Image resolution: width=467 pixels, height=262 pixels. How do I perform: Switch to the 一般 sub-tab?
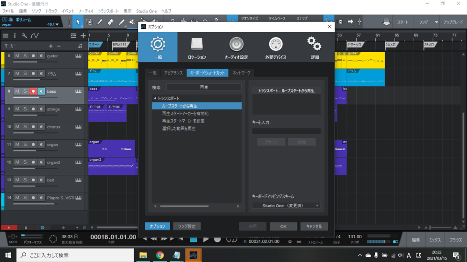click(153, 73)
